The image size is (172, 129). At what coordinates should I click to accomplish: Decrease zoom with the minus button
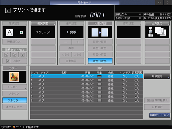(66, 42)
